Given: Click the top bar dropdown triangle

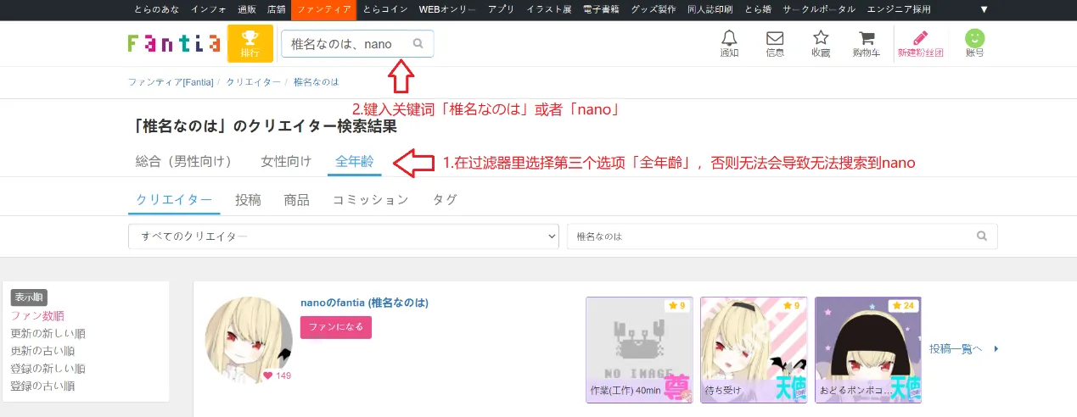Looking at the screenshot, I should tap(984, 9).
